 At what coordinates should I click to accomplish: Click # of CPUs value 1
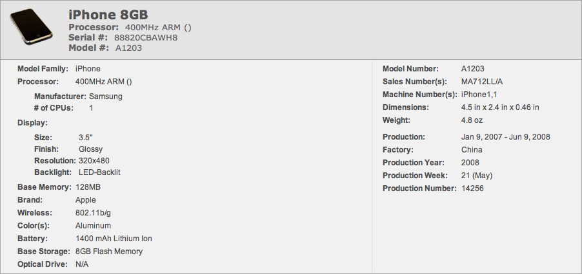point(92,108)
